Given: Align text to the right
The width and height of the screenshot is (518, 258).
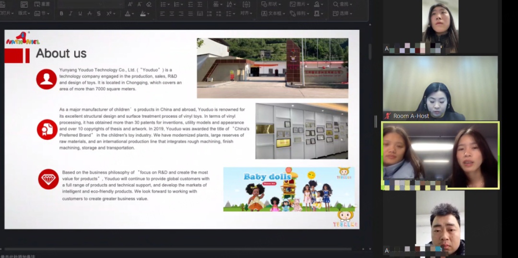Looking at the screenshot, I should point(181,13).
